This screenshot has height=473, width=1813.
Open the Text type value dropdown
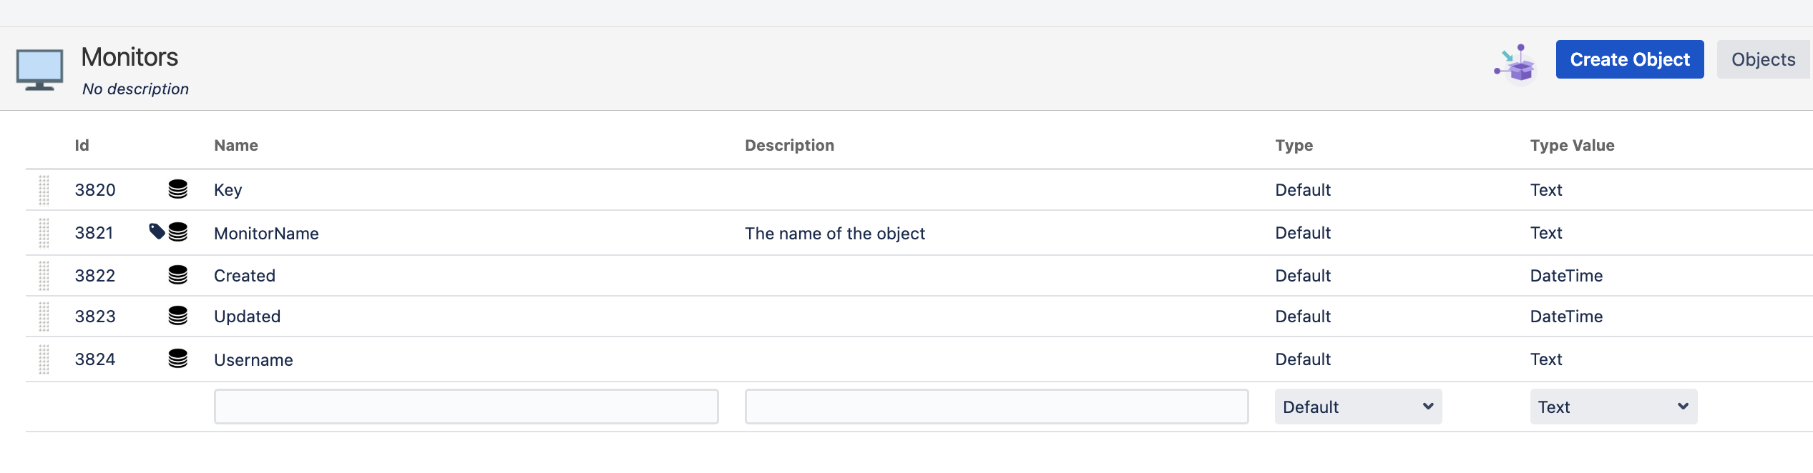[1613, 407]
